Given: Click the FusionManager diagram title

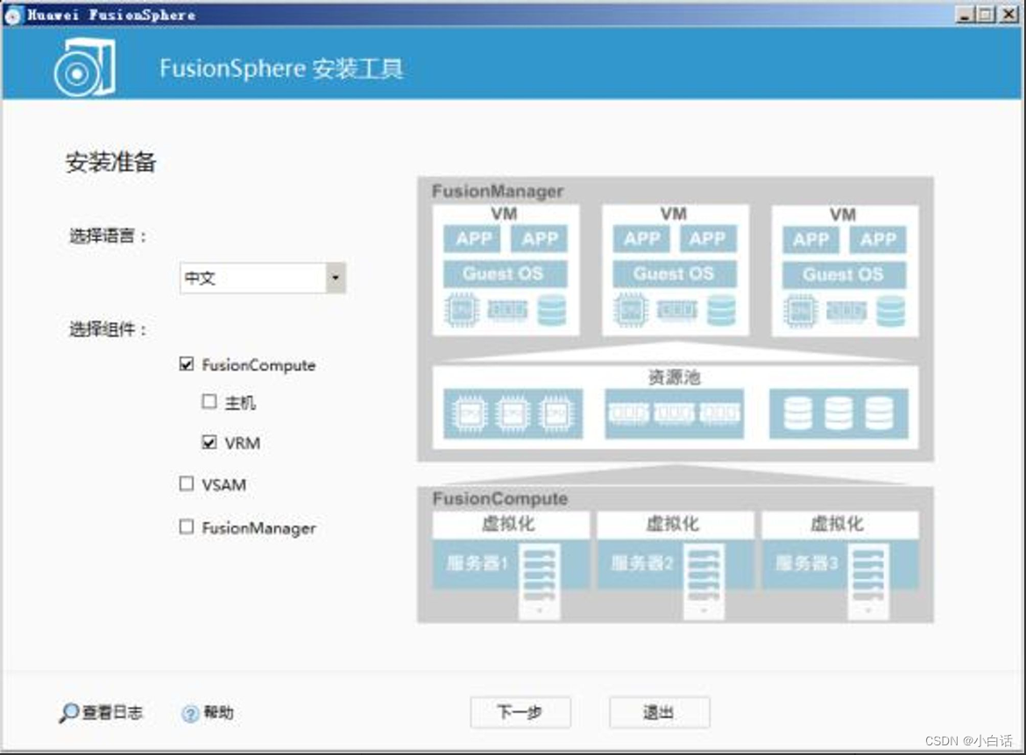Looking at the screenshot, I should pos(498,191).
